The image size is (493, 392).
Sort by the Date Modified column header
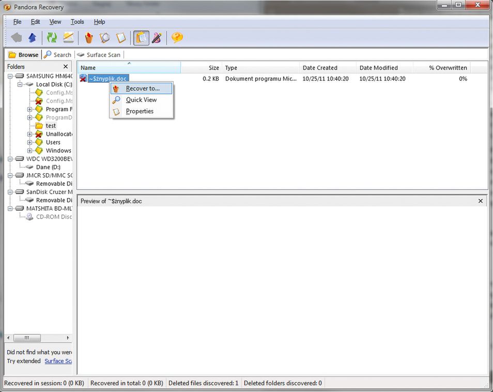click(384, 68)
